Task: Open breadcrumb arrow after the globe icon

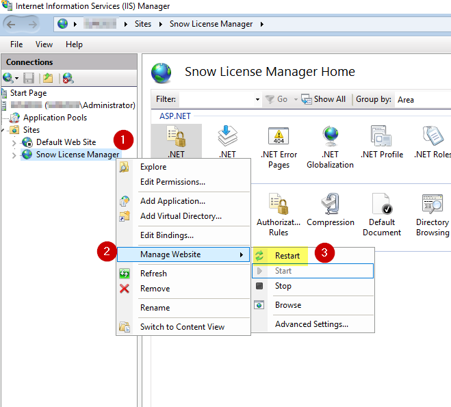Action: tap(75, 24)
